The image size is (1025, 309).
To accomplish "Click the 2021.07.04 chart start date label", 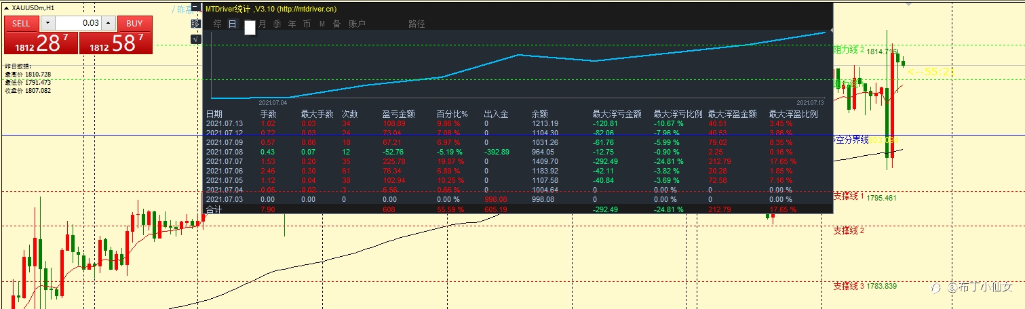I will 273,102.
